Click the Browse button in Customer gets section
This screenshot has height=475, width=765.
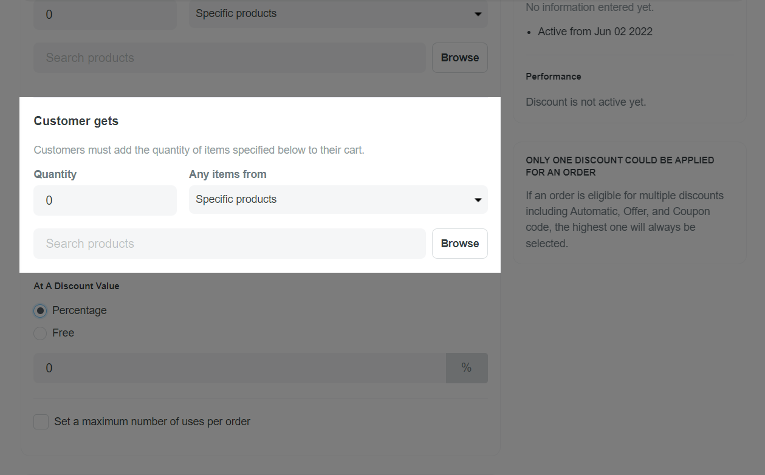459,244
